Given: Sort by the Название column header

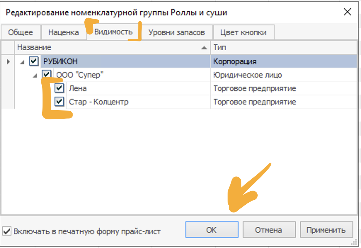Looking at the screenshot, I should pyautogui.click(x=106, y=47).
